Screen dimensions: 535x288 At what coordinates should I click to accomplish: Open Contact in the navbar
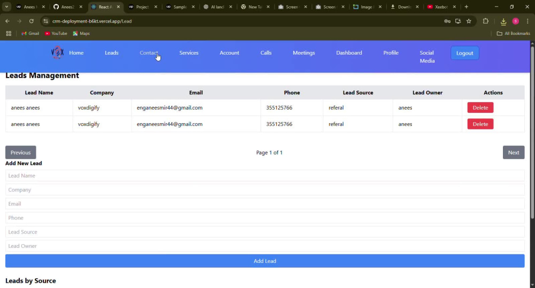pyautogui.click(x=149, y=53)
